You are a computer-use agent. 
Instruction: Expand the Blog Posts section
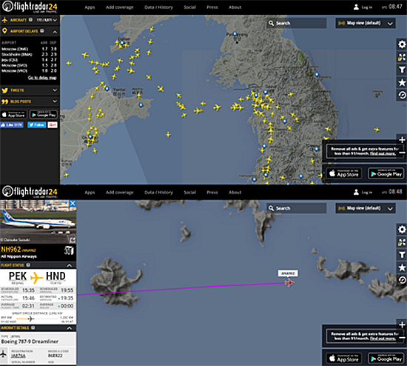(x=55, y=101)
